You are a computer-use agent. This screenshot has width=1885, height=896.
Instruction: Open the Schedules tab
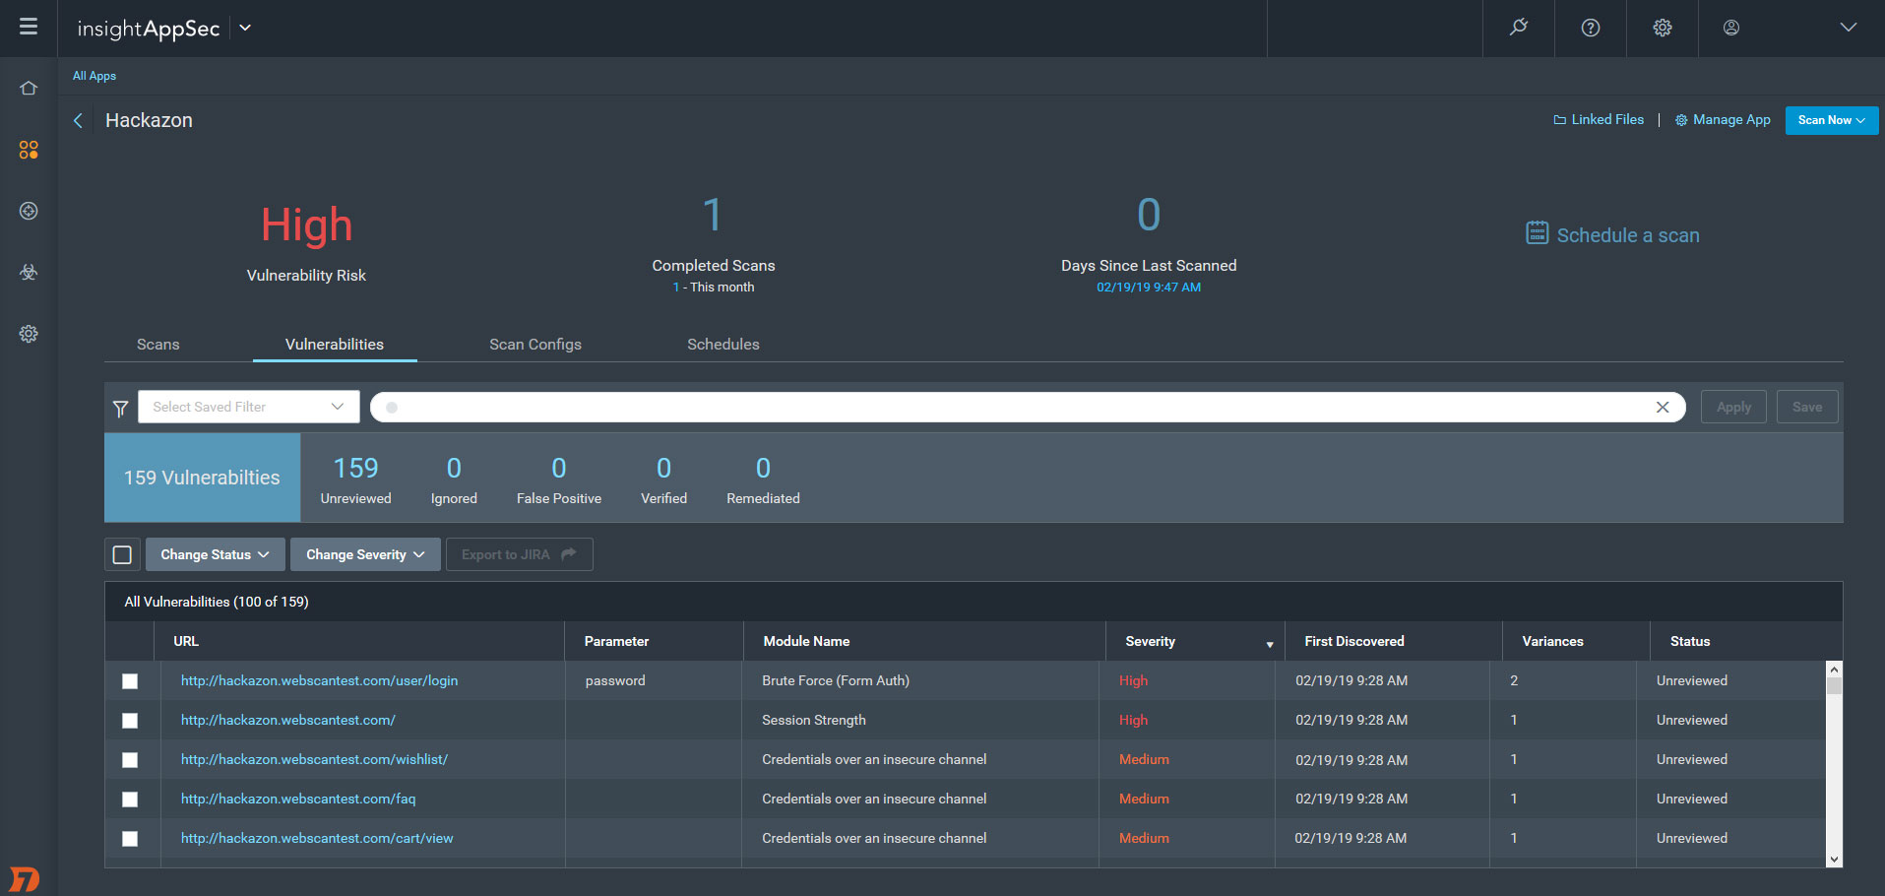tap(723, 344)
